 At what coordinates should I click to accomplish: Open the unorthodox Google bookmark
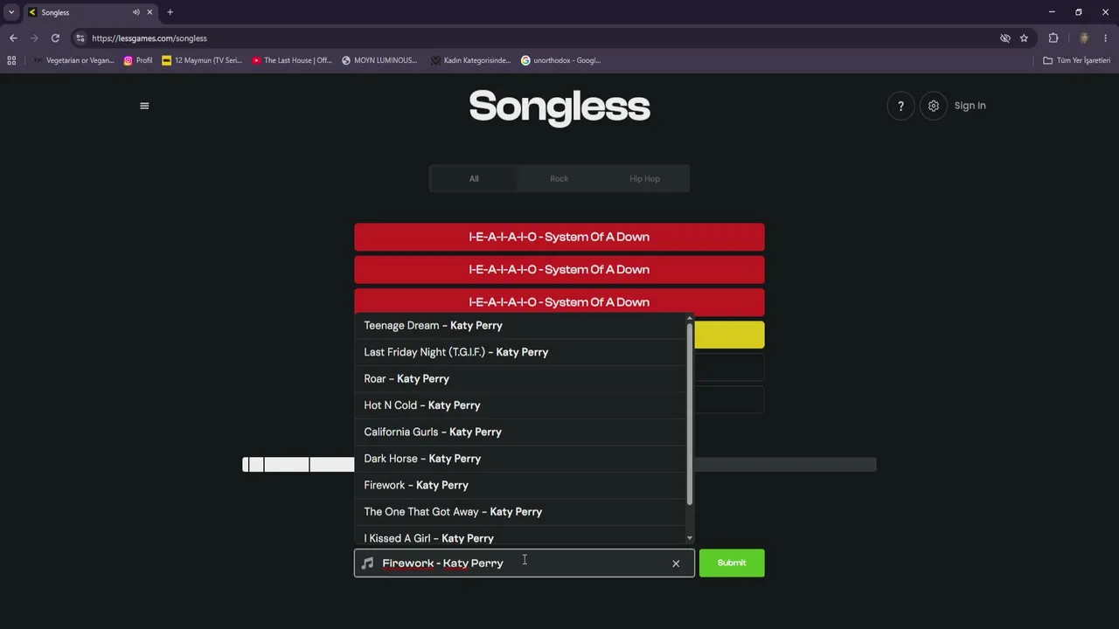[560, 60]
